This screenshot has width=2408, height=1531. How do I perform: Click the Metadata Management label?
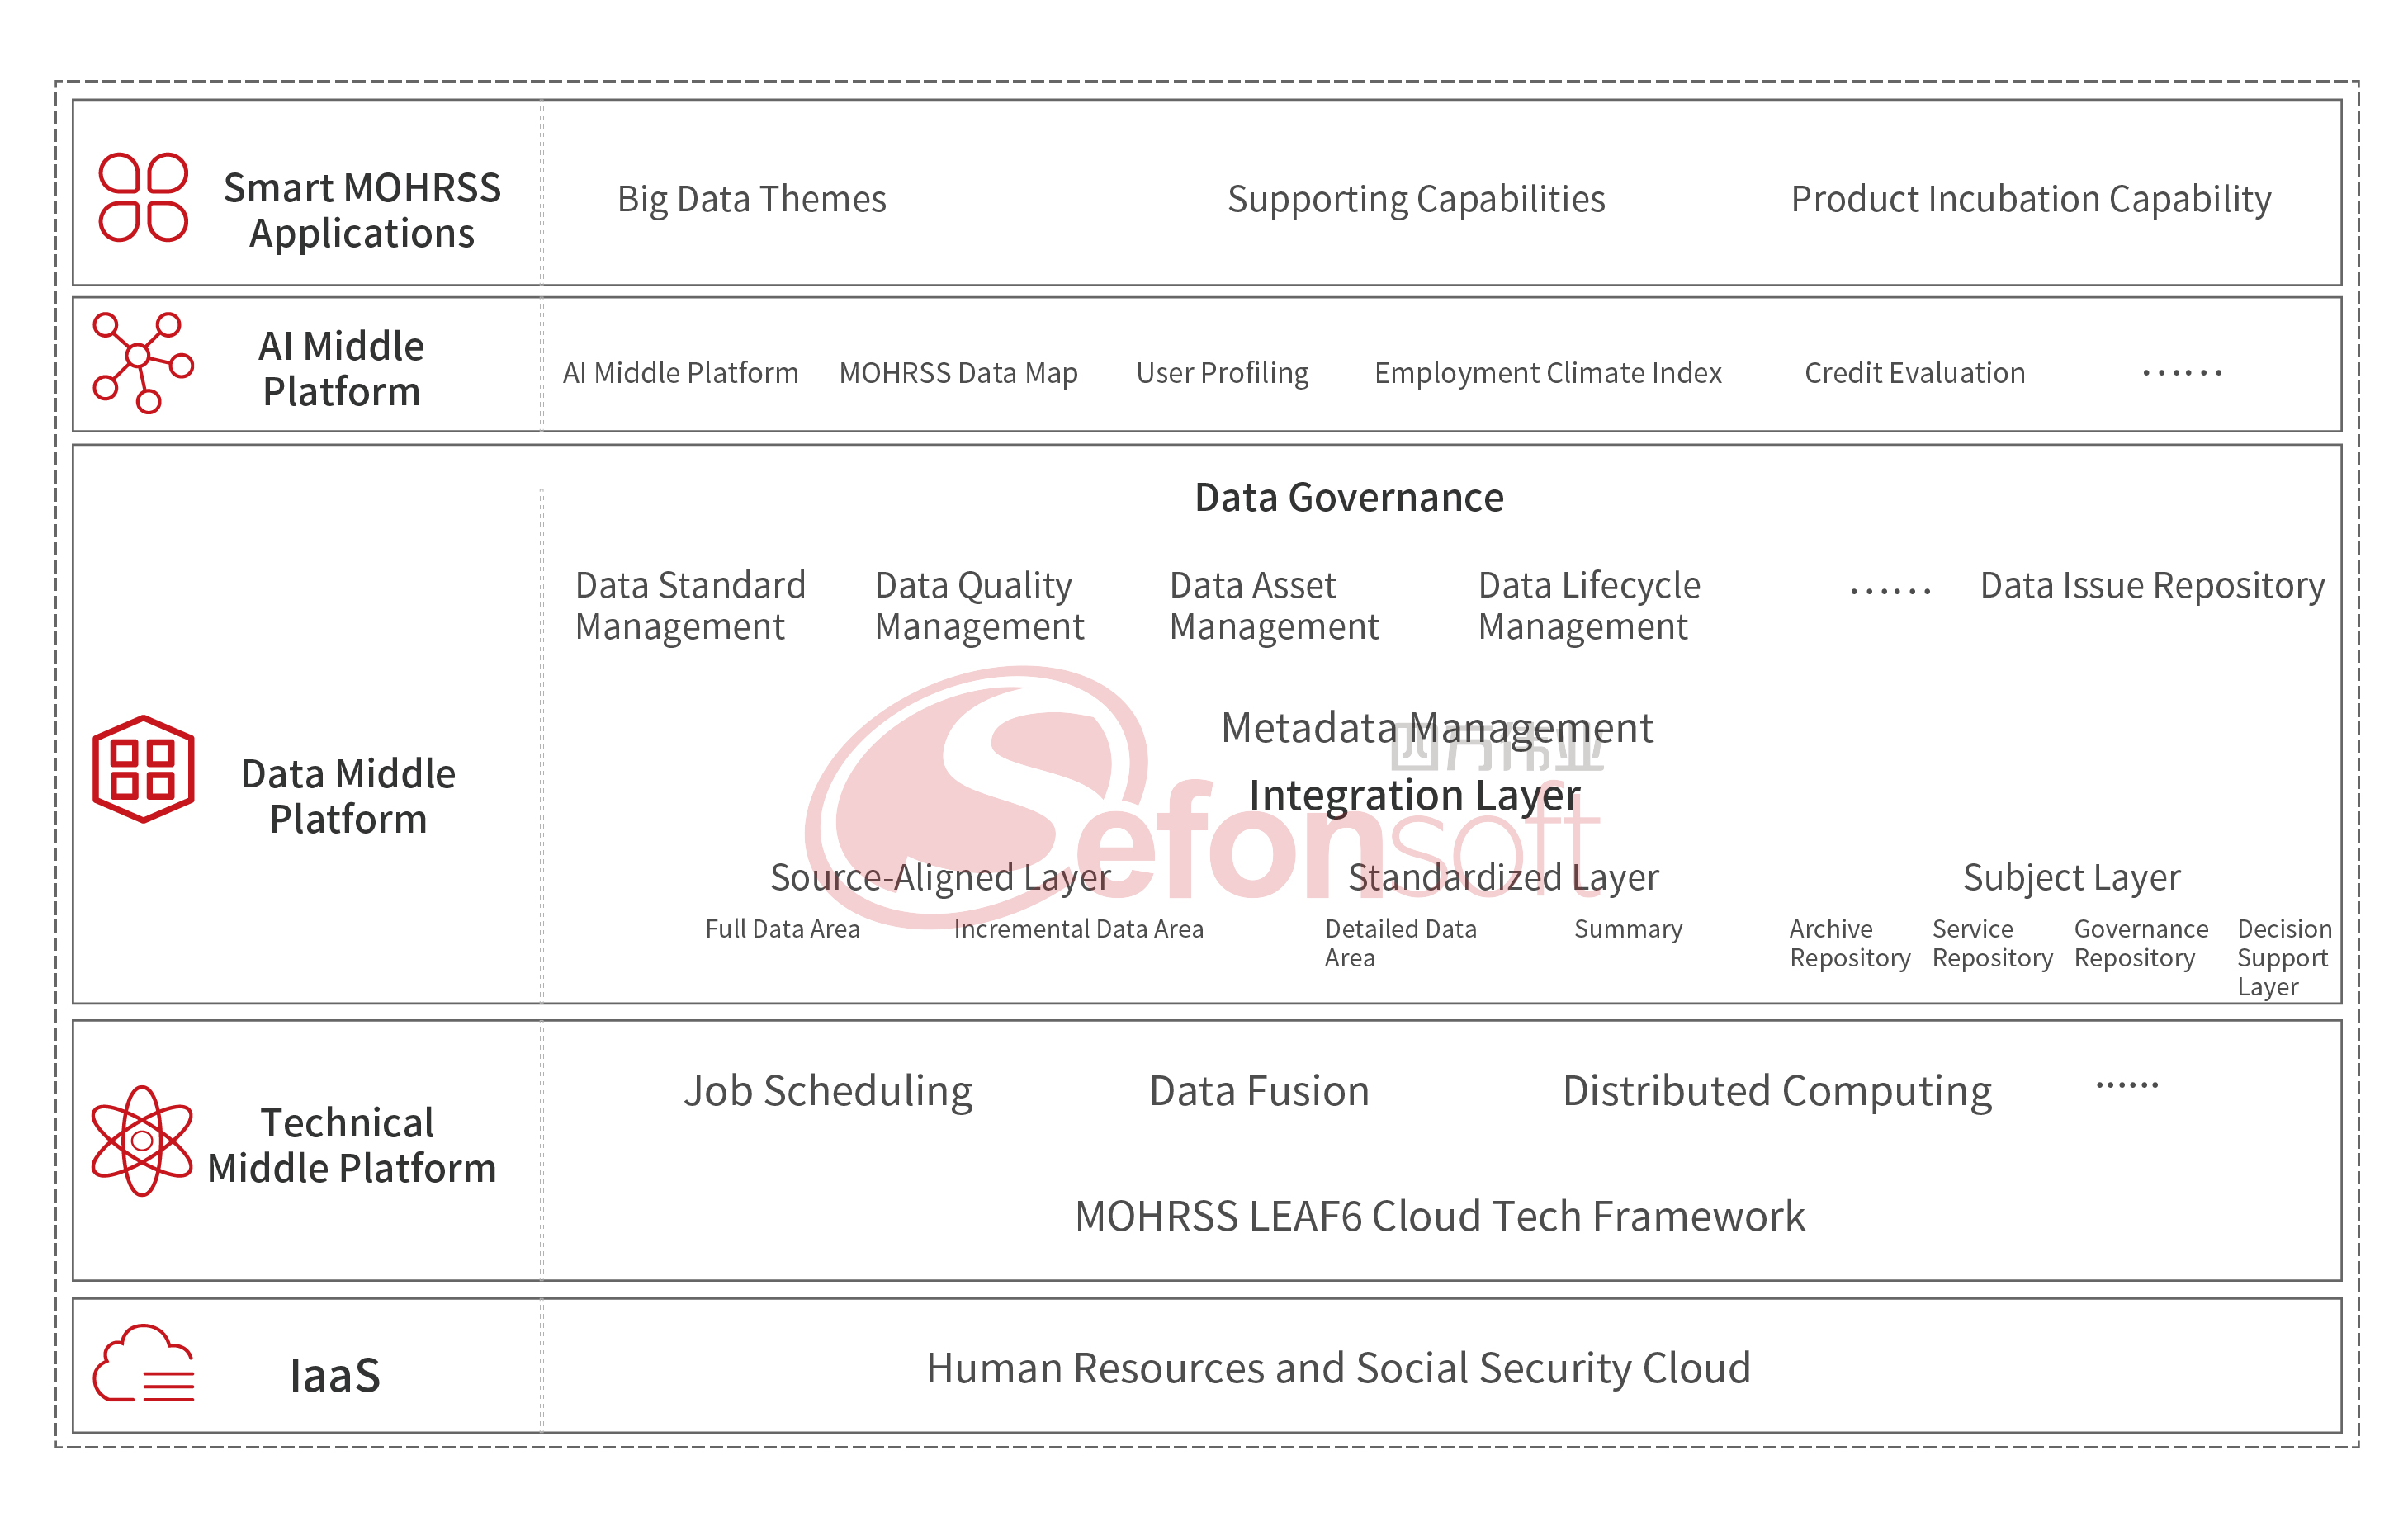click(1436, 728)
